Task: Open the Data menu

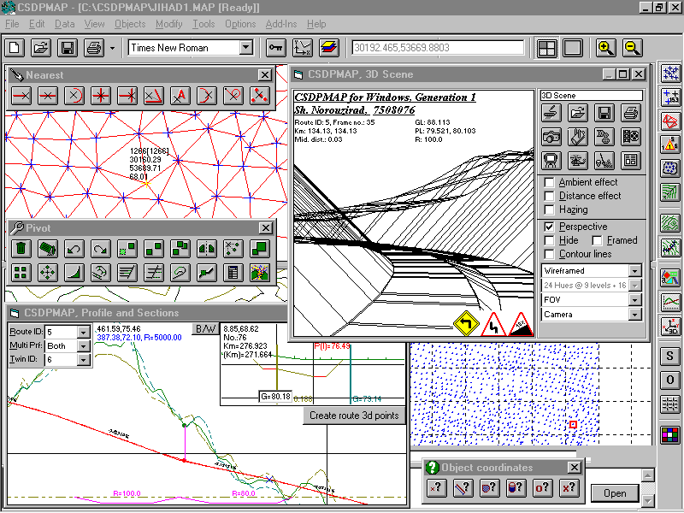Action: pyautogui.click(x=65, y=24)
